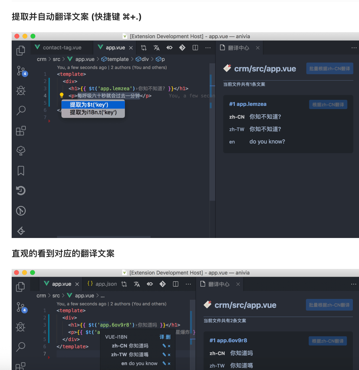Click template breadcrumb in upper editor
Image resolution: width=359 pixels, height=370 pixels.
click(x=115, y=59)
